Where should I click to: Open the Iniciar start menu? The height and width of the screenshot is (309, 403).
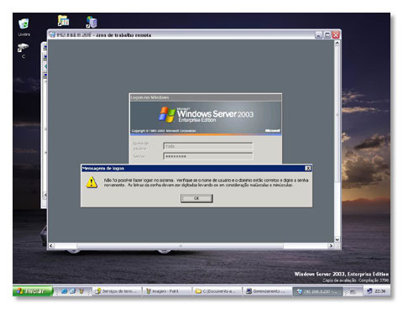pos(33,291)
